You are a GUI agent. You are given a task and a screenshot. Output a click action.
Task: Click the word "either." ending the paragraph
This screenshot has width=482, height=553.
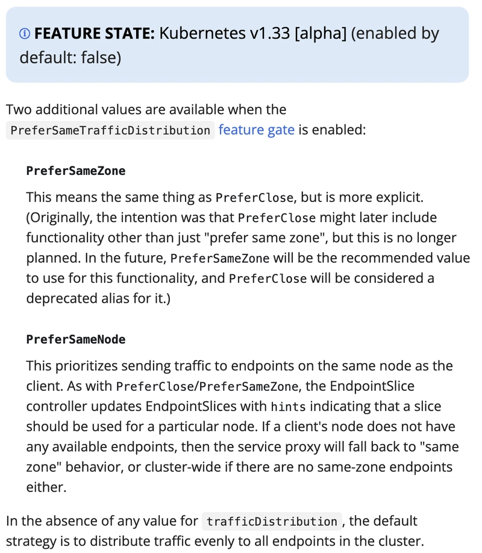pos(46,487)
